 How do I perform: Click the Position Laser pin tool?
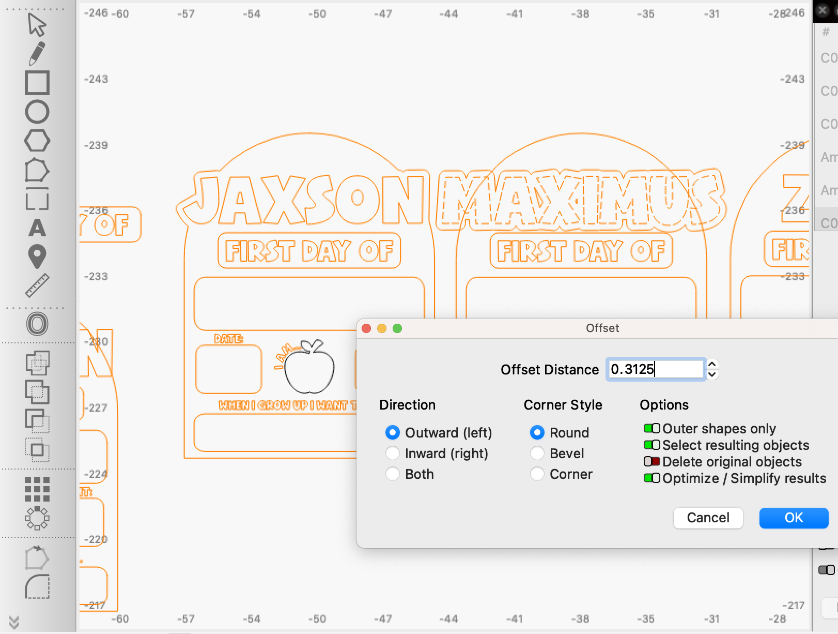coord(37,256)
